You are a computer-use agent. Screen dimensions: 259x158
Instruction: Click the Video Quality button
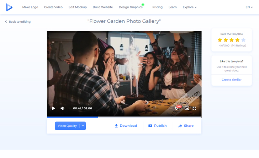pos(67,126)
